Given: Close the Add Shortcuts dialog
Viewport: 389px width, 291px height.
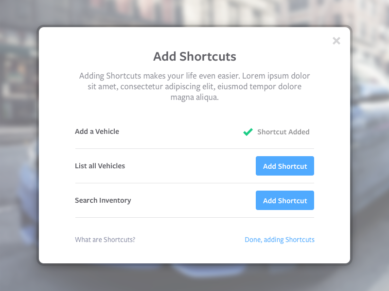Looking at the screenshot, I should click(x=336, y=41).
